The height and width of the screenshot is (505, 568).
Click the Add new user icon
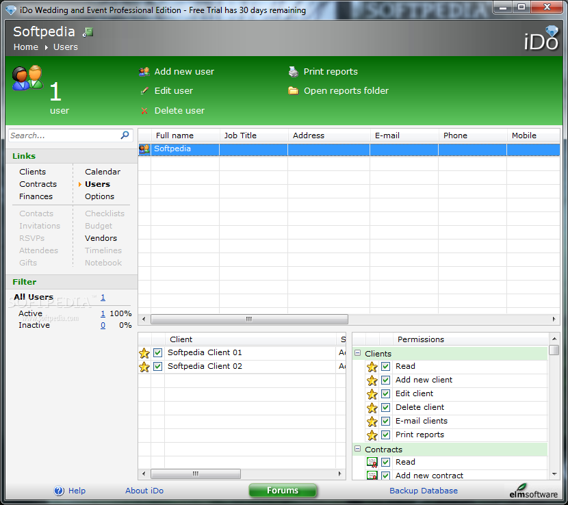pos(144,72)
